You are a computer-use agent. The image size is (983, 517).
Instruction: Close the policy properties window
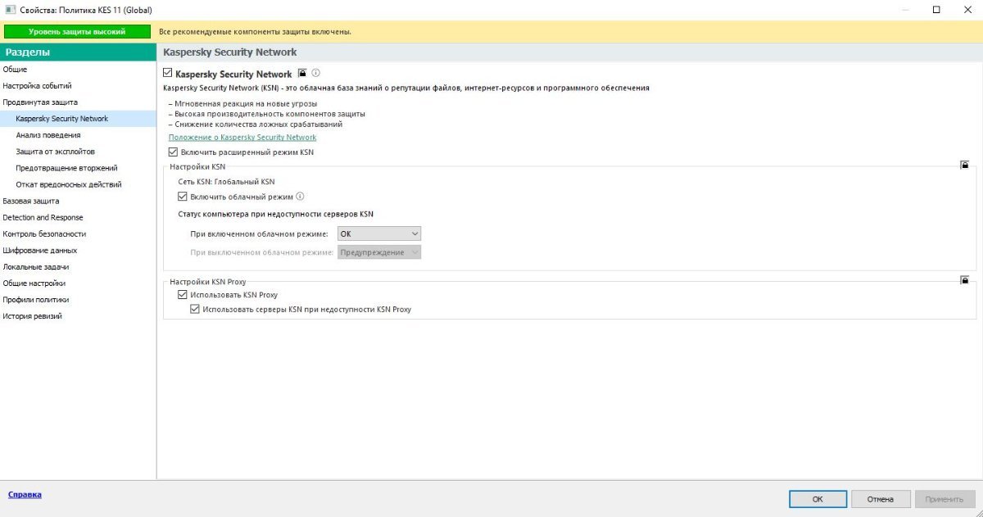coord(969,10)
